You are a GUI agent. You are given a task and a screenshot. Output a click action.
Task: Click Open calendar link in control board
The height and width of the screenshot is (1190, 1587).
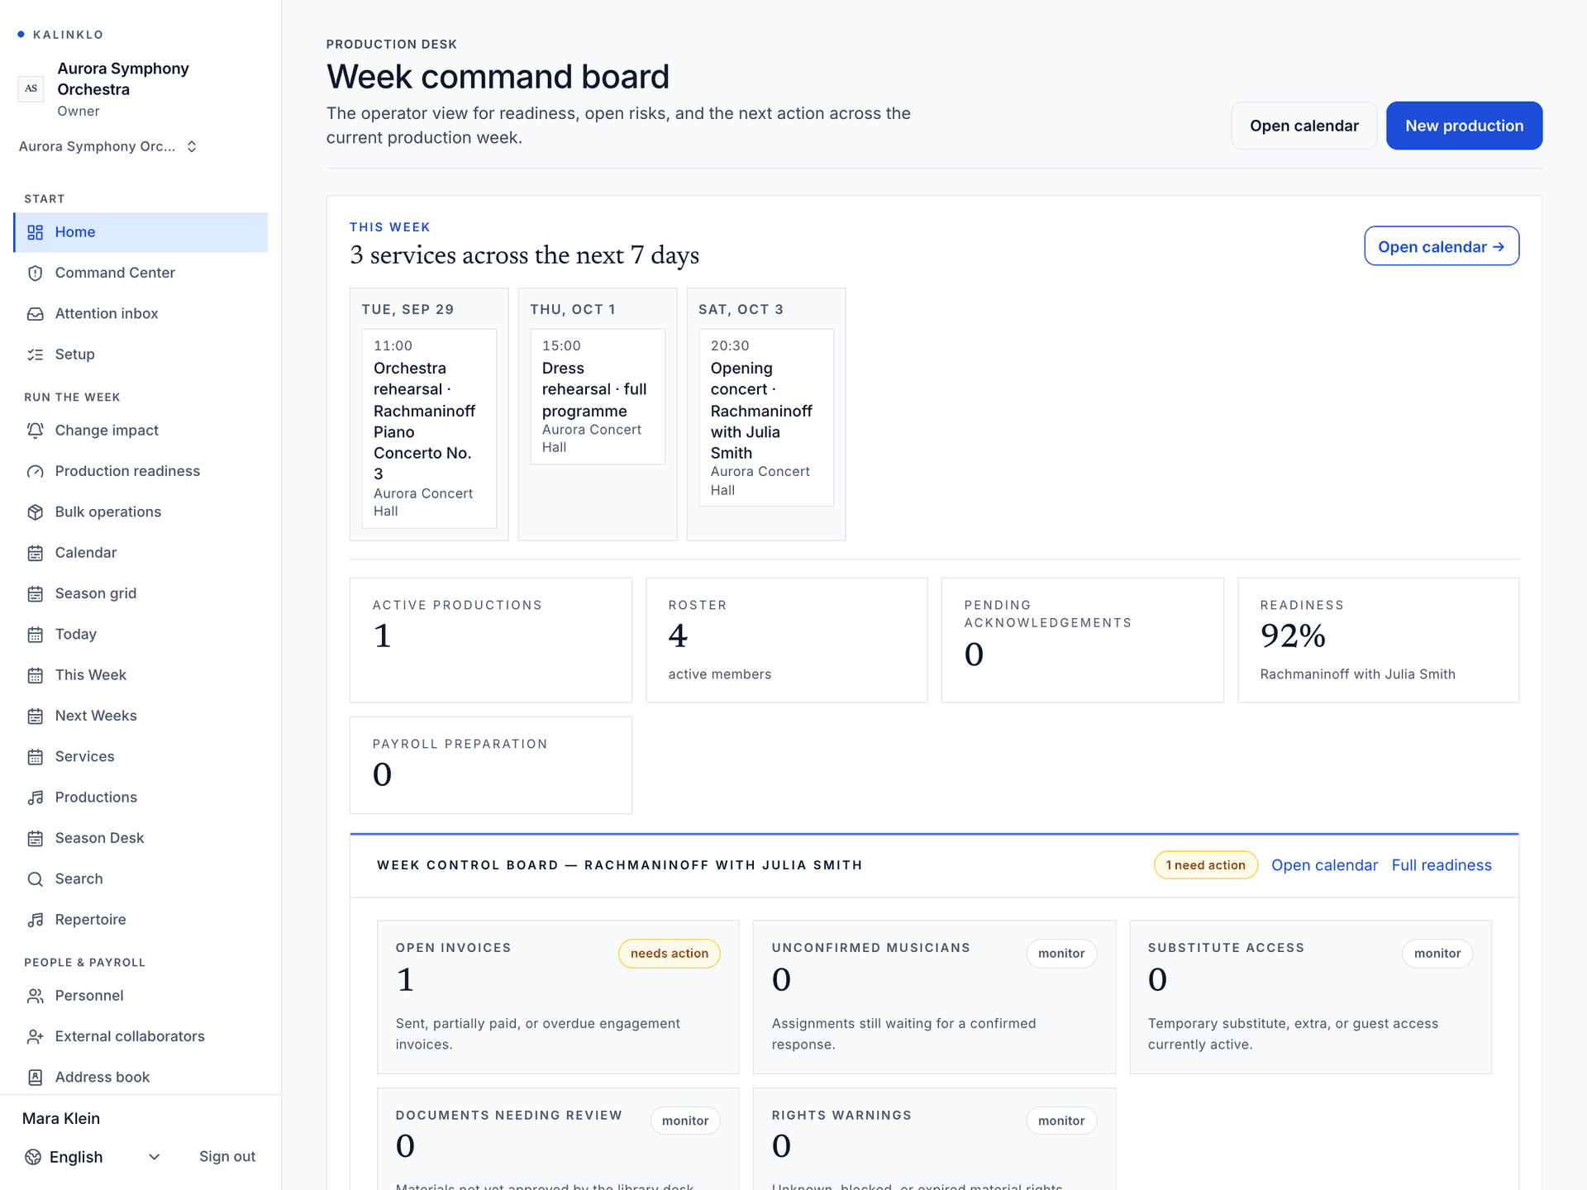[1324, 865]
